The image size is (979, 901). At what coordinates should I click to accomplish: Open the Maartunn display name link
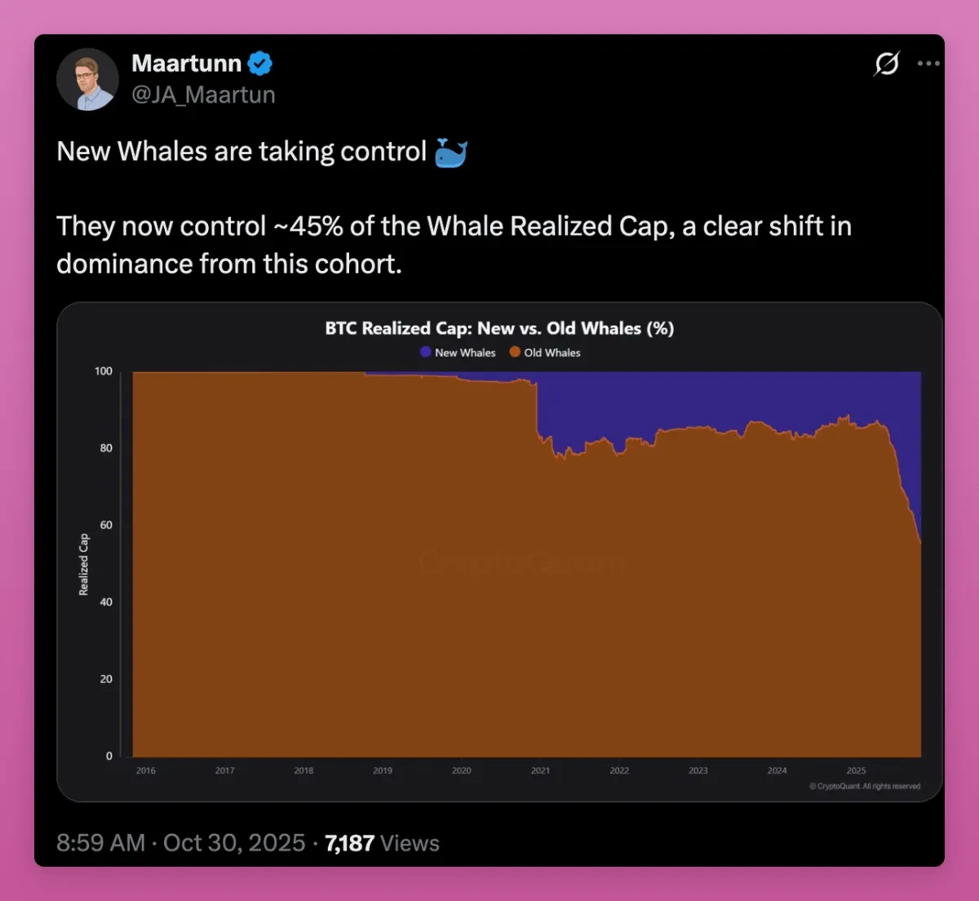(186, 63)
